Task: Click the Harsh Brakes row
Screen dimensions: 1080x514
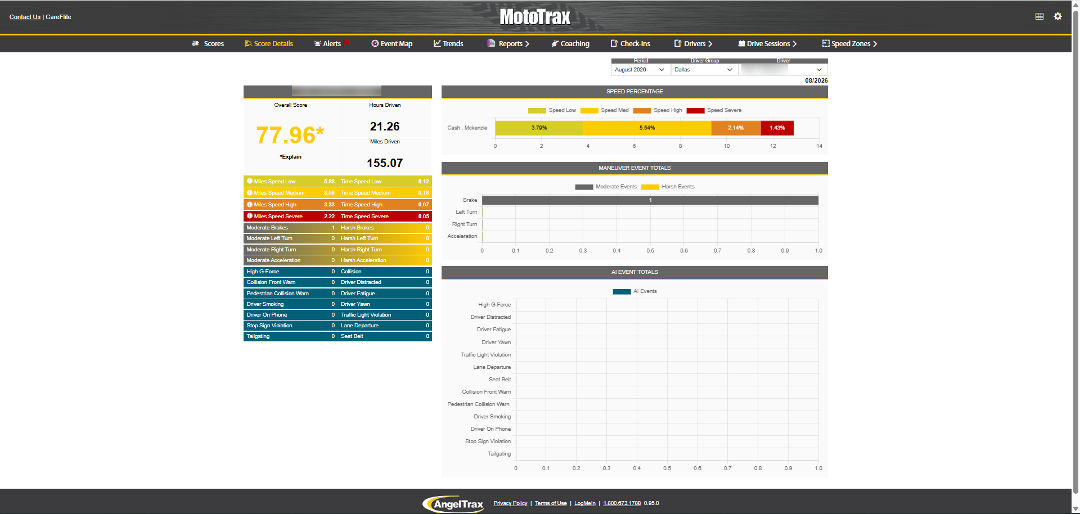Action: [x=385, y=228]
